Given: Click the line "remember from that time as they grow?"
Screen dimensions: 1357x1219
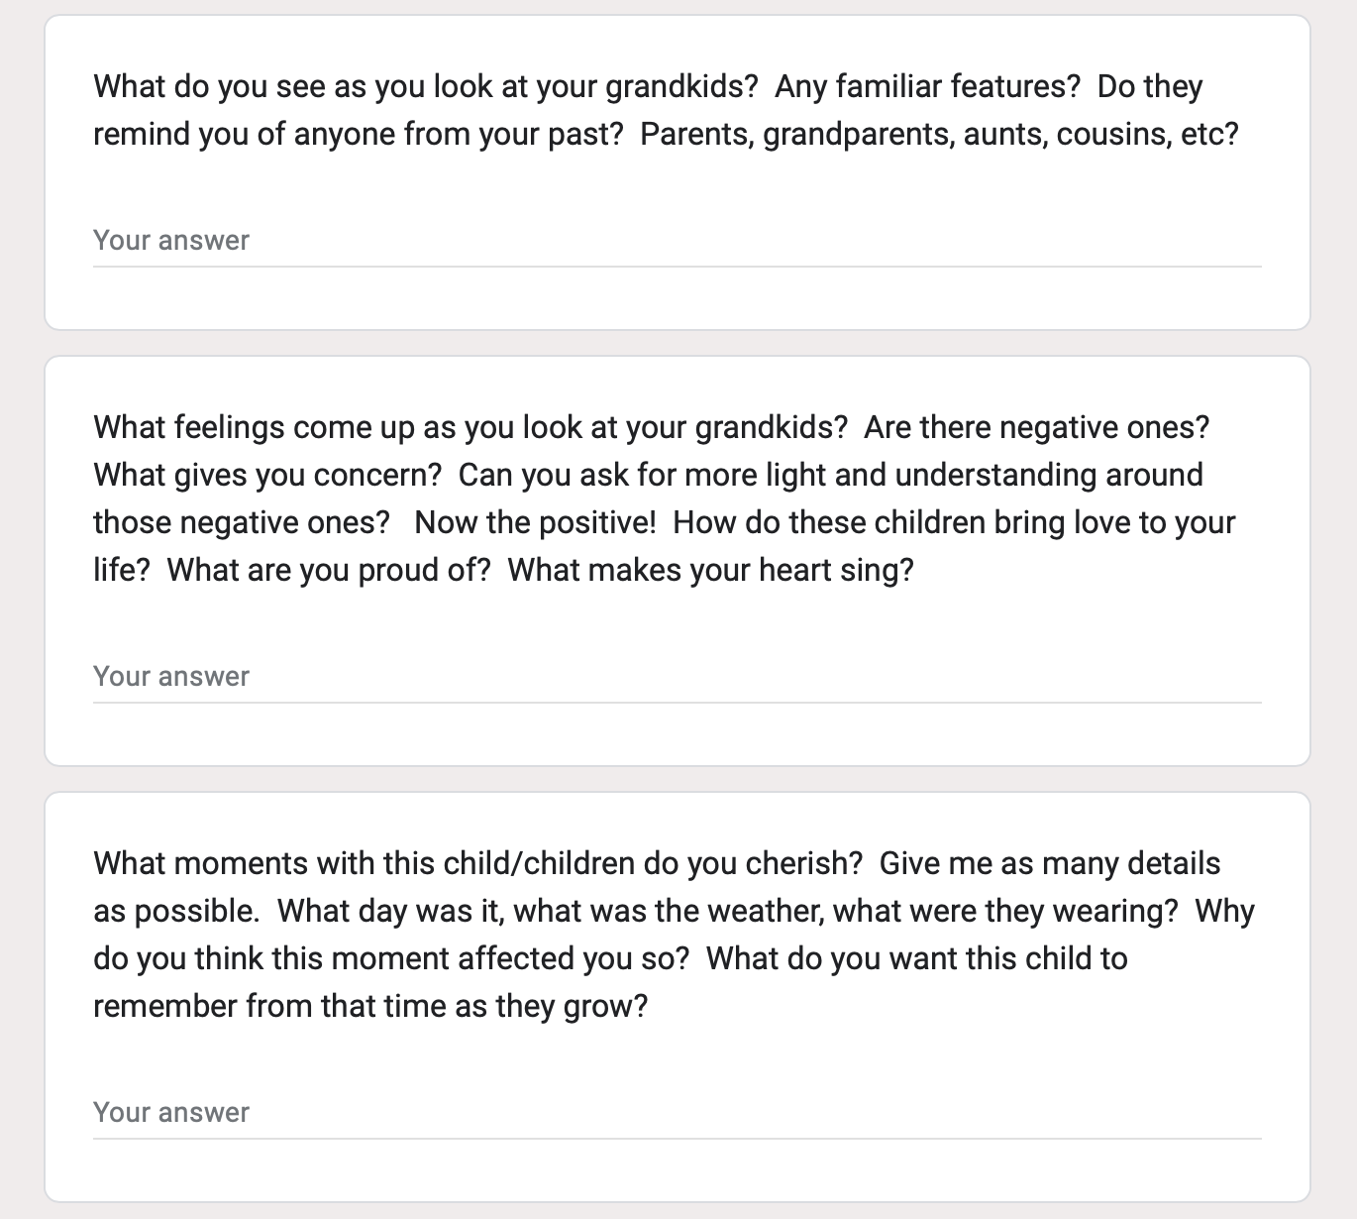Looking at the screenshot, I should 370,1007.
